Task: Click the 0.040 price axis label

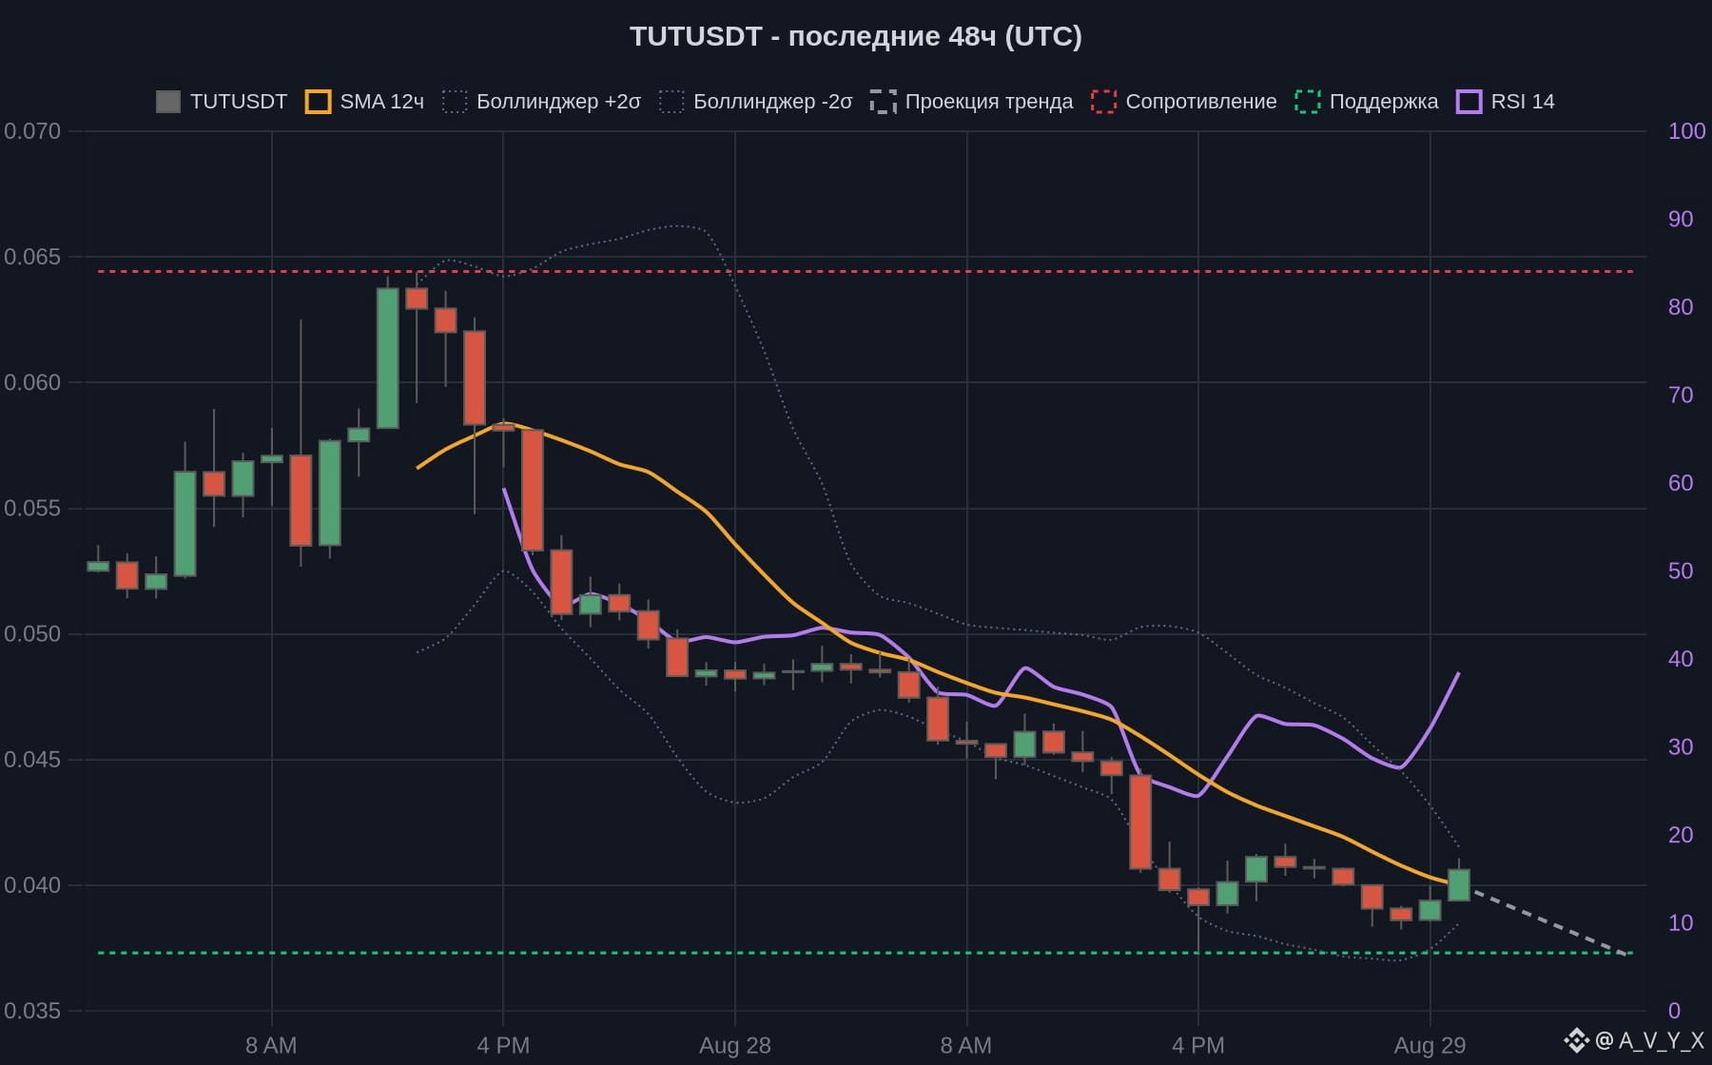Action: pyautogui.click(x=32, y=884)
